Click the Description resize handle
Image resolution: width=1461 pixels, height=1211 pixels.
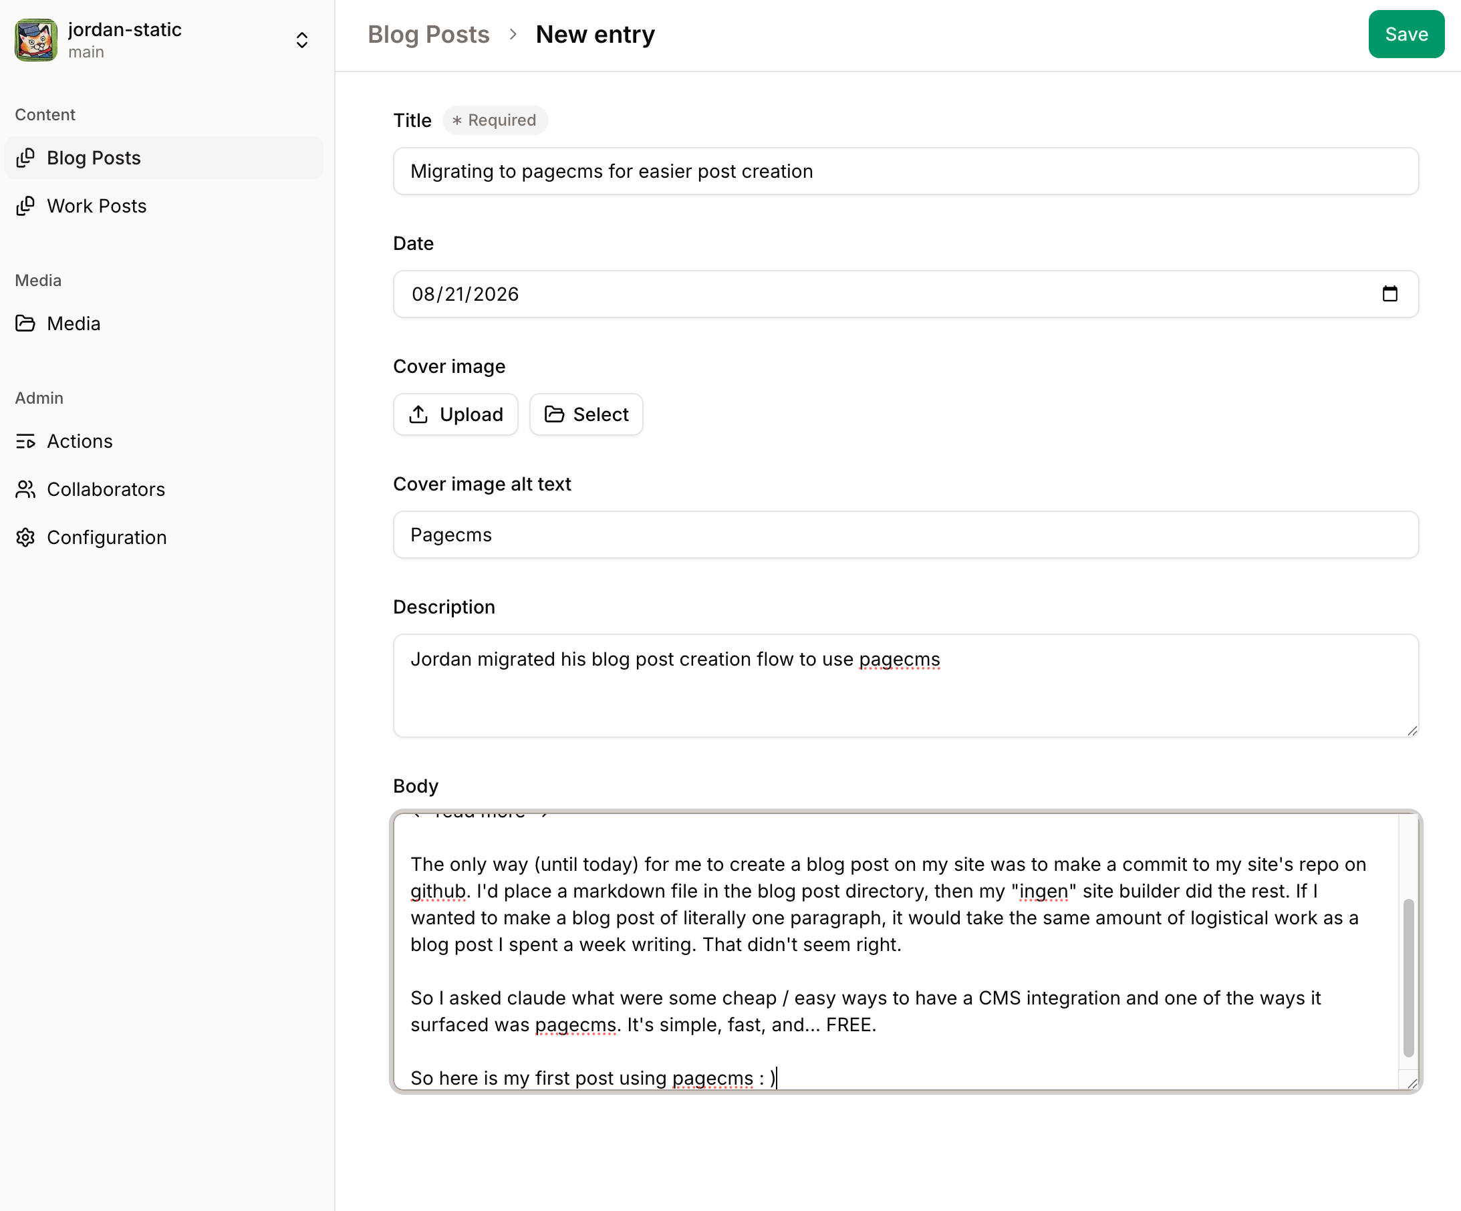1412,730
